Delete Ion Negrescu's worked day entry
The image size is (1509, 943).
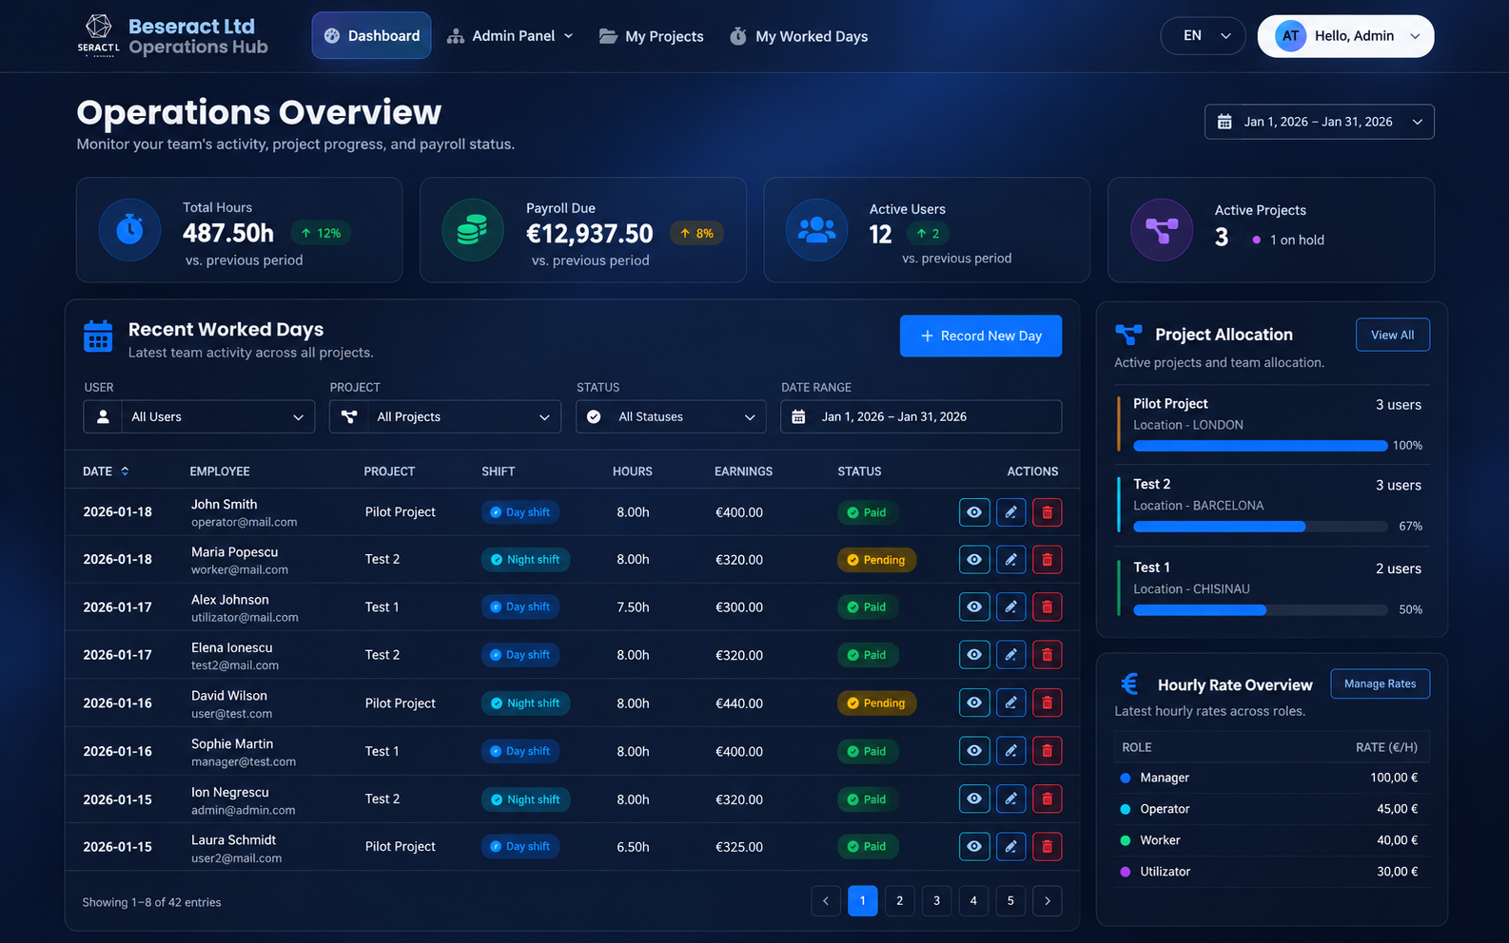pyautogui.click(x=1048, y=799)
